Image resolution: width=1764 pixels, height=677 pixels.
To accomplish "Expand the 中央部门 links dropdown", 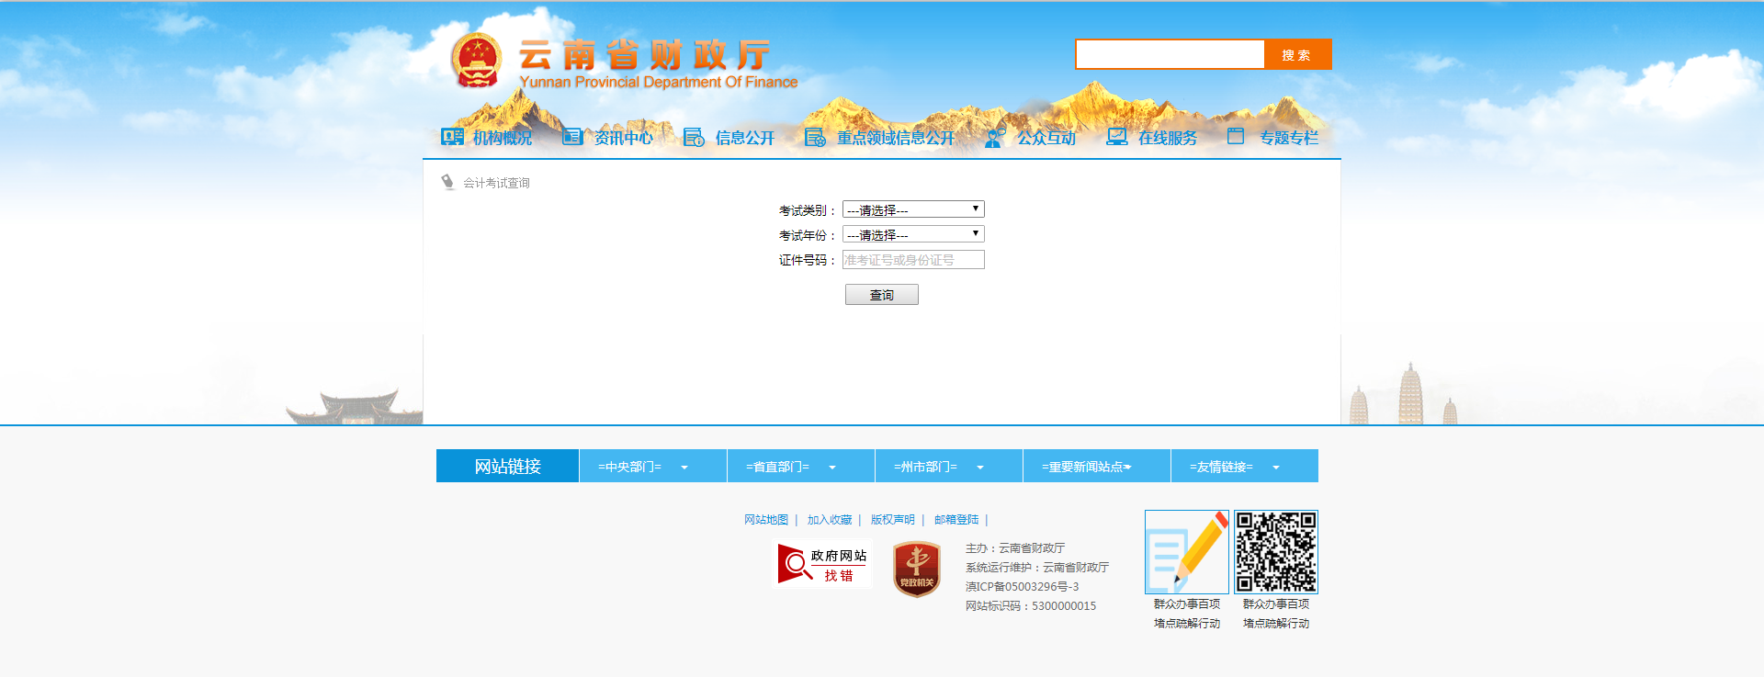I will [652, 467].
